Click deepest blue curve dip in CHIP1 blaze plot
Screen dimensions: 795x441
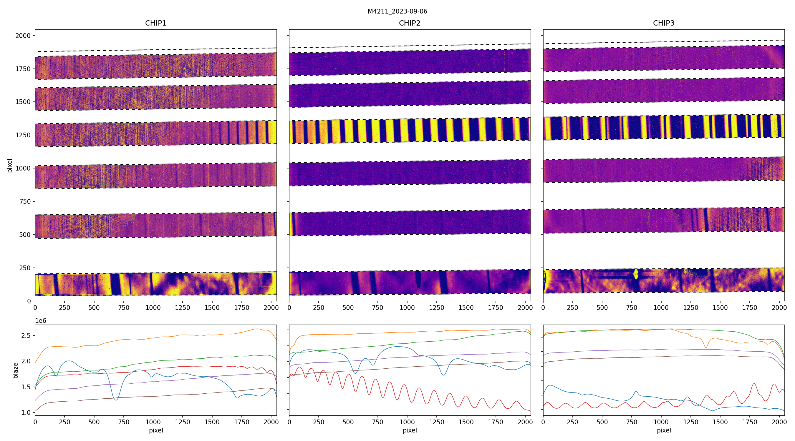116,400
